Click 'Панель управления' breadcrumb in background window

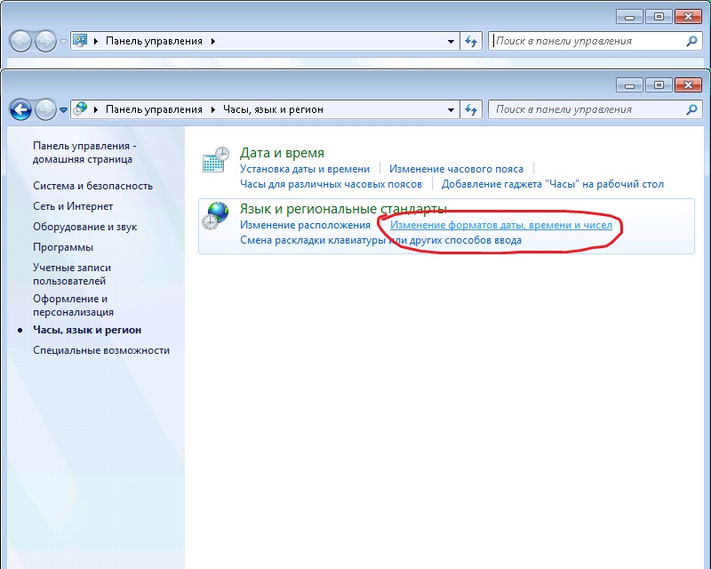154,41
